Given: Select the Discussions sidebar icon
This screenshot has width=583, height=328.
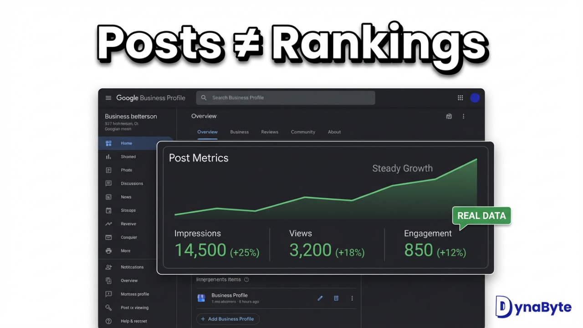Looking at the screenshot, I should tap(108, 183).
